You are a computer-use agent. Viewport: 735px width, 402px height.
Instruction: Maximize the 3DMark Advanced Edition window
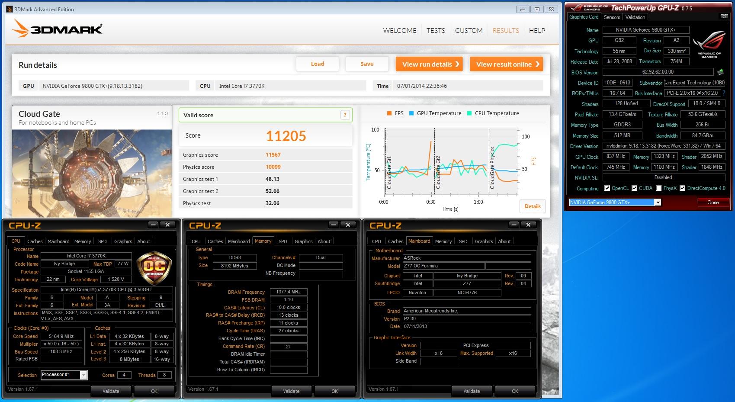point(537,9)
